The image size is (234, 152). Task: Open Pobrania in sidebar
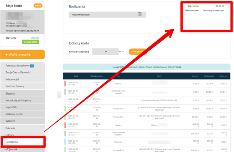click(x=11, y=128)
